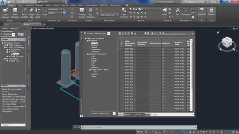Screen dimensions: 239x134
Task: Click the AutoCAD application menu logo
Action: click(x=3, y=3)
